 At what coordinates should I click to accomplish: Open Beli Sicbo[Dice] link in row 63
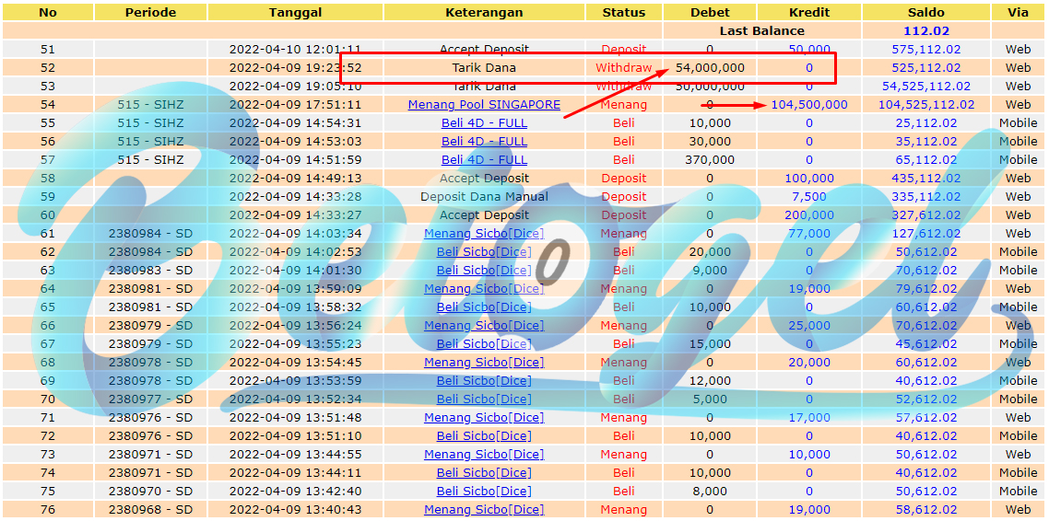tap(484, 270)
